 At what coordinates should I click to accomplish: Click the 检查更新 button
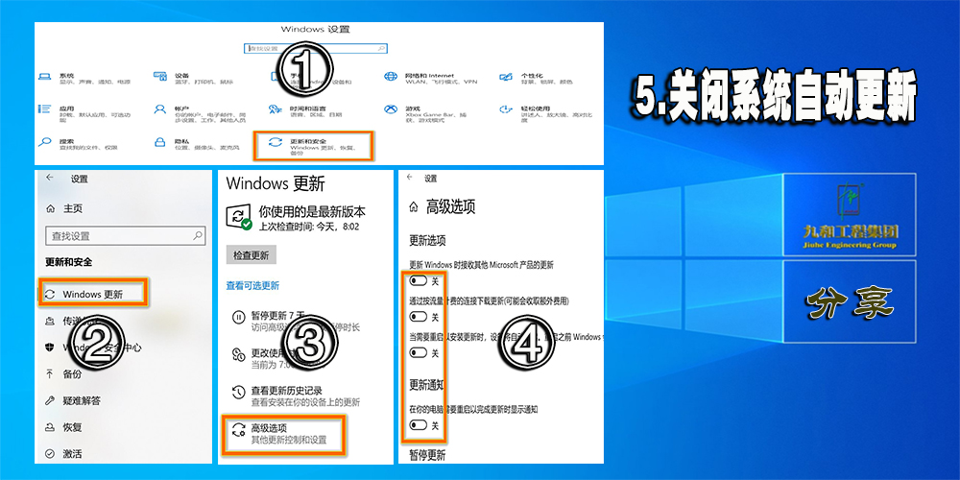(251, 255)
